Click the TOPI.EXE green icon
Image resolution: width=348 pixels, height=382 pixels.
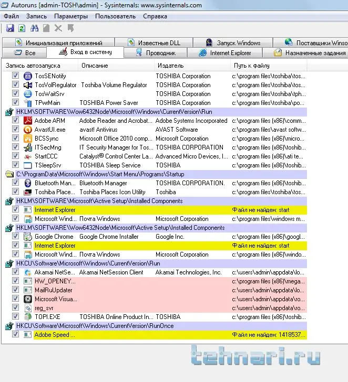click(x=27, y=317)
